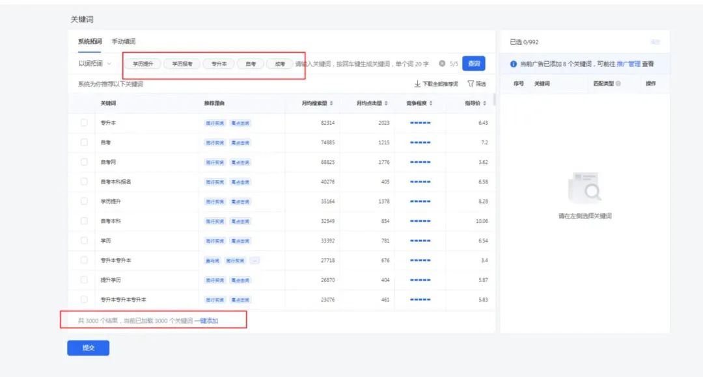Viewport: 703px width, 377px height.
Task: Click the blue 查询 button
Action: point(473,64)
